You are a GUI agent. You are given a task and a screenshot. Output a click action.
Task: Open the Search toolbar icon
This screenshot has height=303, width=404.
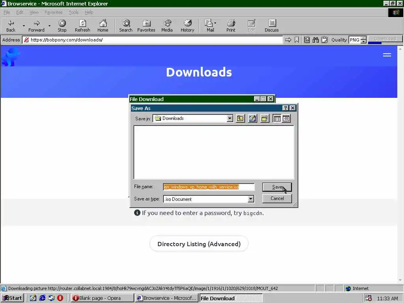[x=126, y=26]
